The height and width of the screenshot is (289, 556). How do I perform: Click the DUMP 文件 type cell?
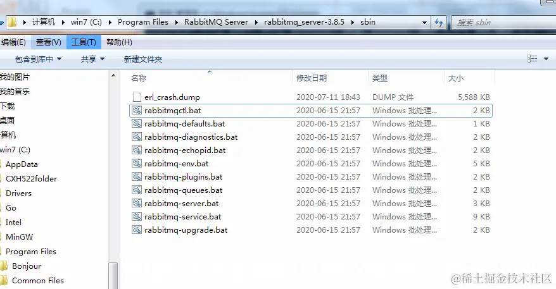393,97
